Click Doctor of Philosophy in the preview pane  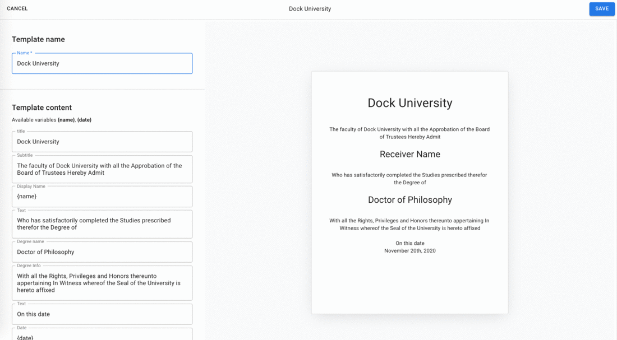409,199
